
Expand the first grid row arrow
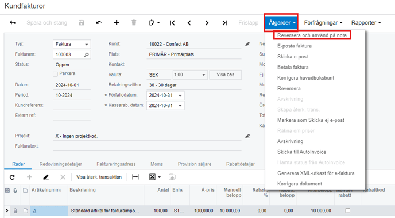[x=7, y=211]
